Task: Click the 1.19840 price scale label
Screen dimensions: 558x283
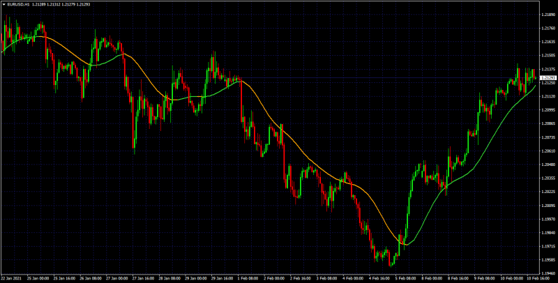Action: click(548, 233)
